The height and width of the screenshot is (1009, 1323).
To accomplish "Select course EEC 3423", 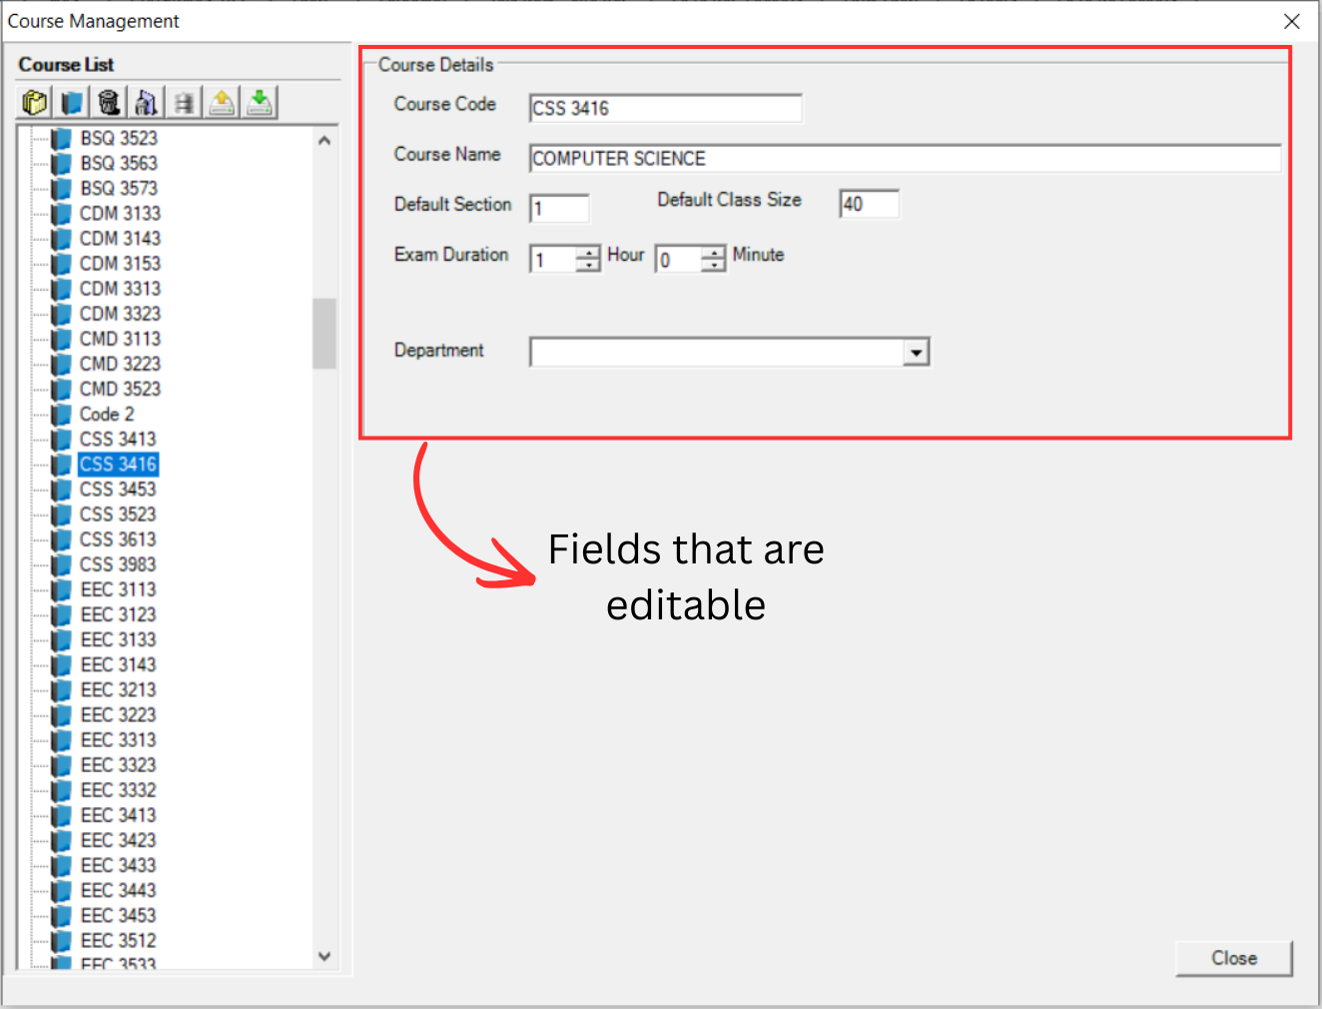I will 118,840.
